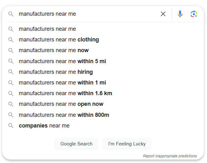207x163 pixels.
Task: Click the Google Search button
Action: [77, 144]
